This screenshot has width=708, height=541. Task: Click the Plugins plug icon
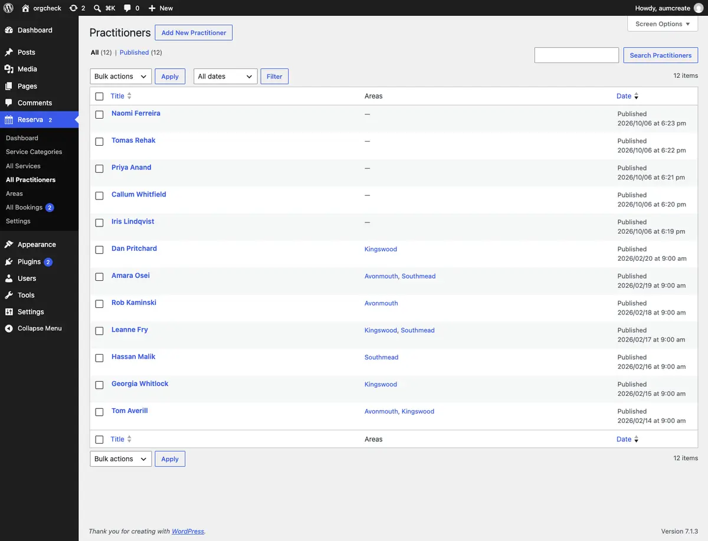(9, 261)
